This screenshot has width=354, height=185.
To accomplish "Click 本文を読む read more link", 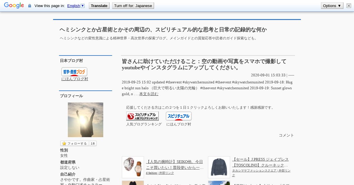I will [x=149, y=94].
